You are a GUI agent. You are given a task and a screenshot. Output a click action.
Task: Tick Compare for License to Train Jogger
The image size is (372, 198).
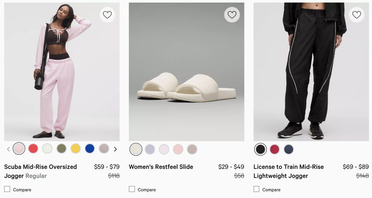pyautogui.click(x=256, y=189)
